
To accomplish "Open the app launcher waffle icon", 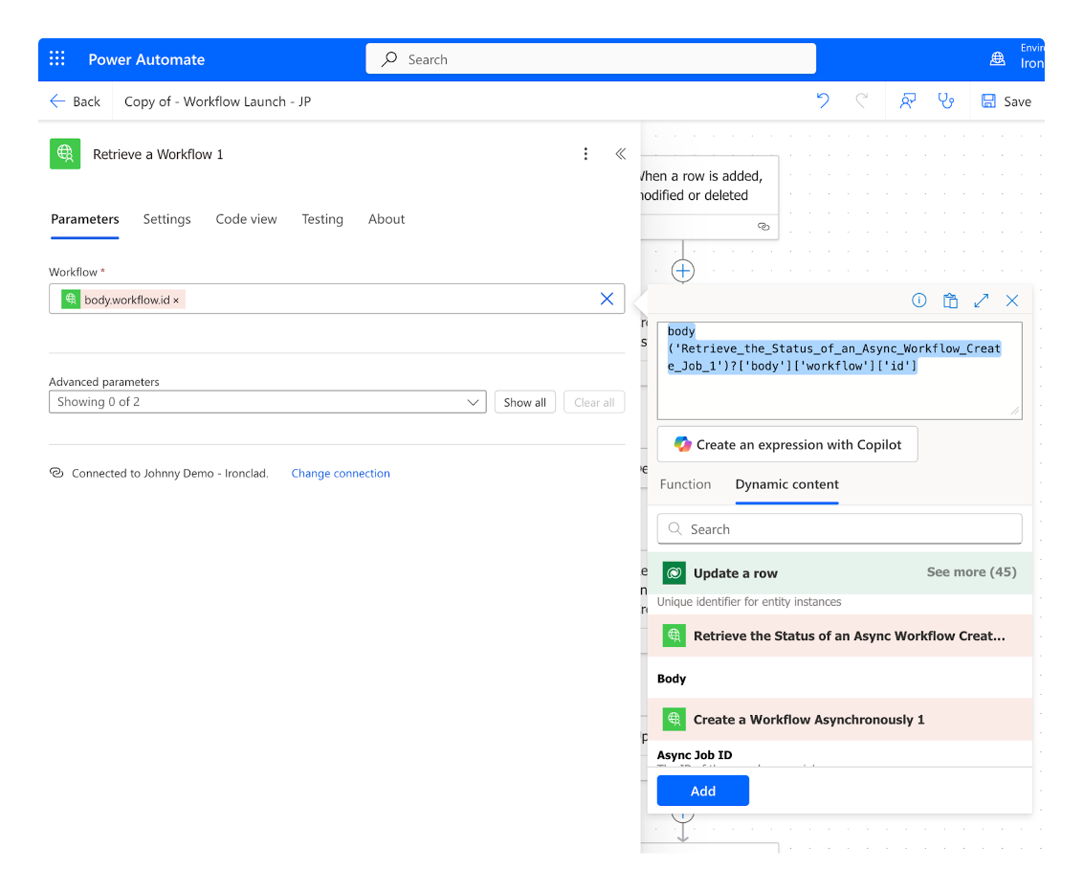I will click(x=57, y=58).
